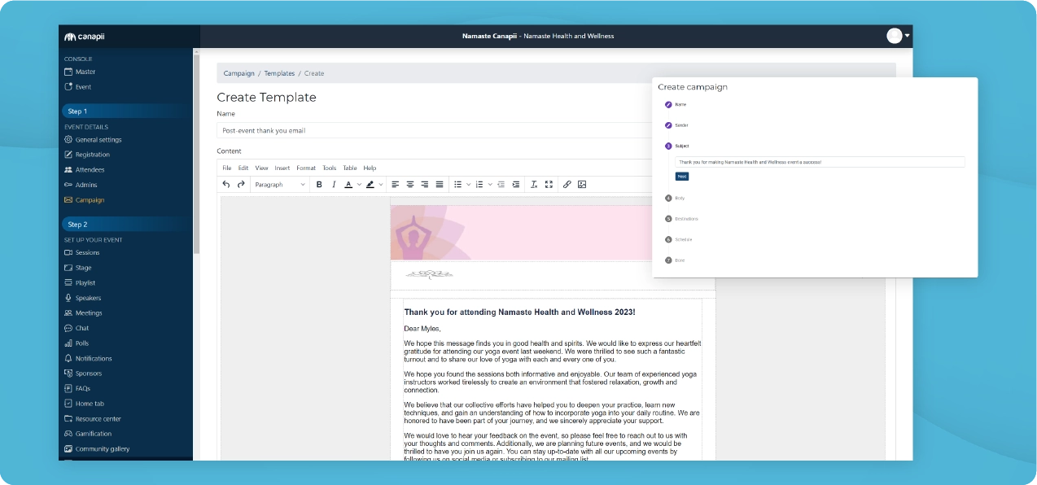This screenshot has width=1037, height=485.
Task: Apply the highlight background color button
Action: coord(370,185)
